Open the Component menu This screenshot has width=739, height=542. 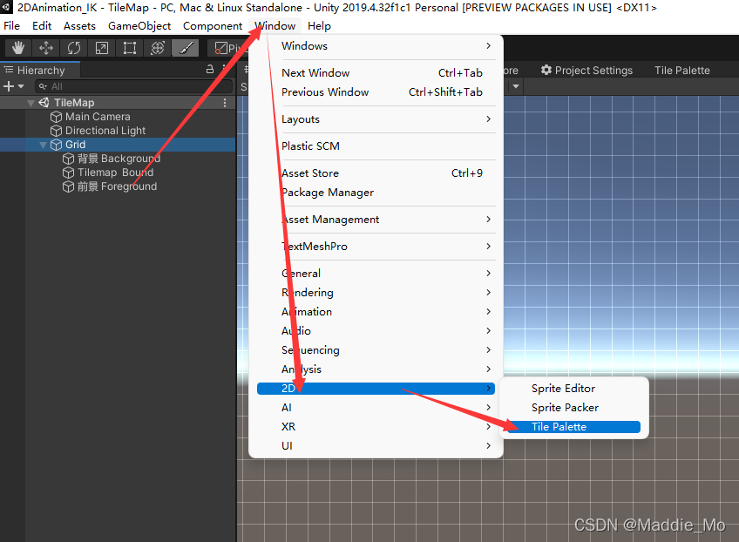(213, 26)
